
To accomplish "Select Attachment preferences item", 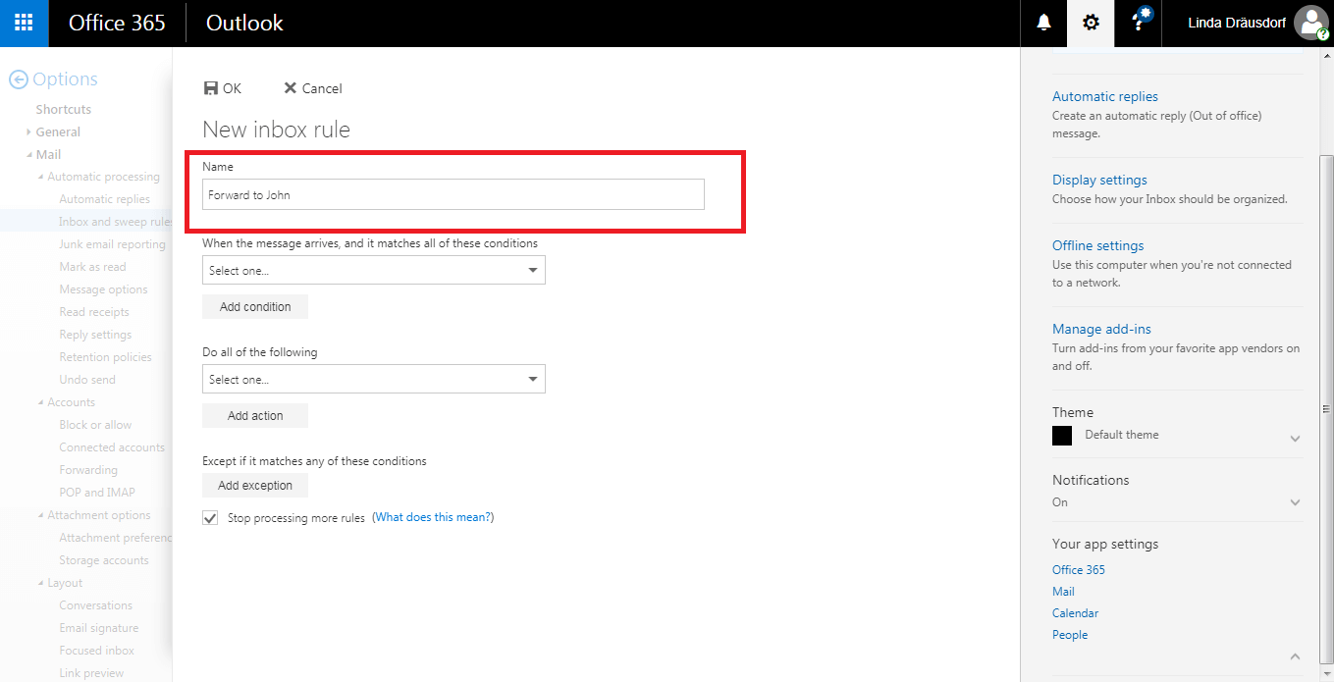I will coord(115,538).
